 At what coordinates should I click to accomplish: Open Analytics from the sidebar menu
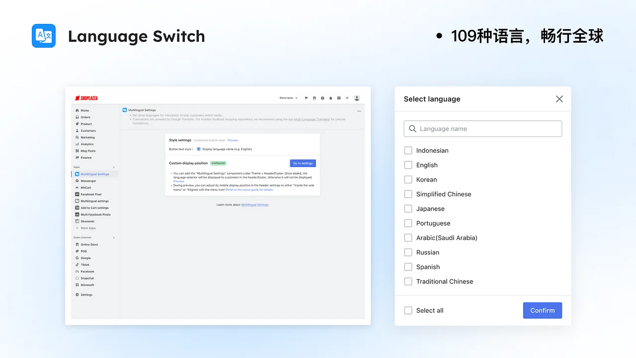pos(87,144)
